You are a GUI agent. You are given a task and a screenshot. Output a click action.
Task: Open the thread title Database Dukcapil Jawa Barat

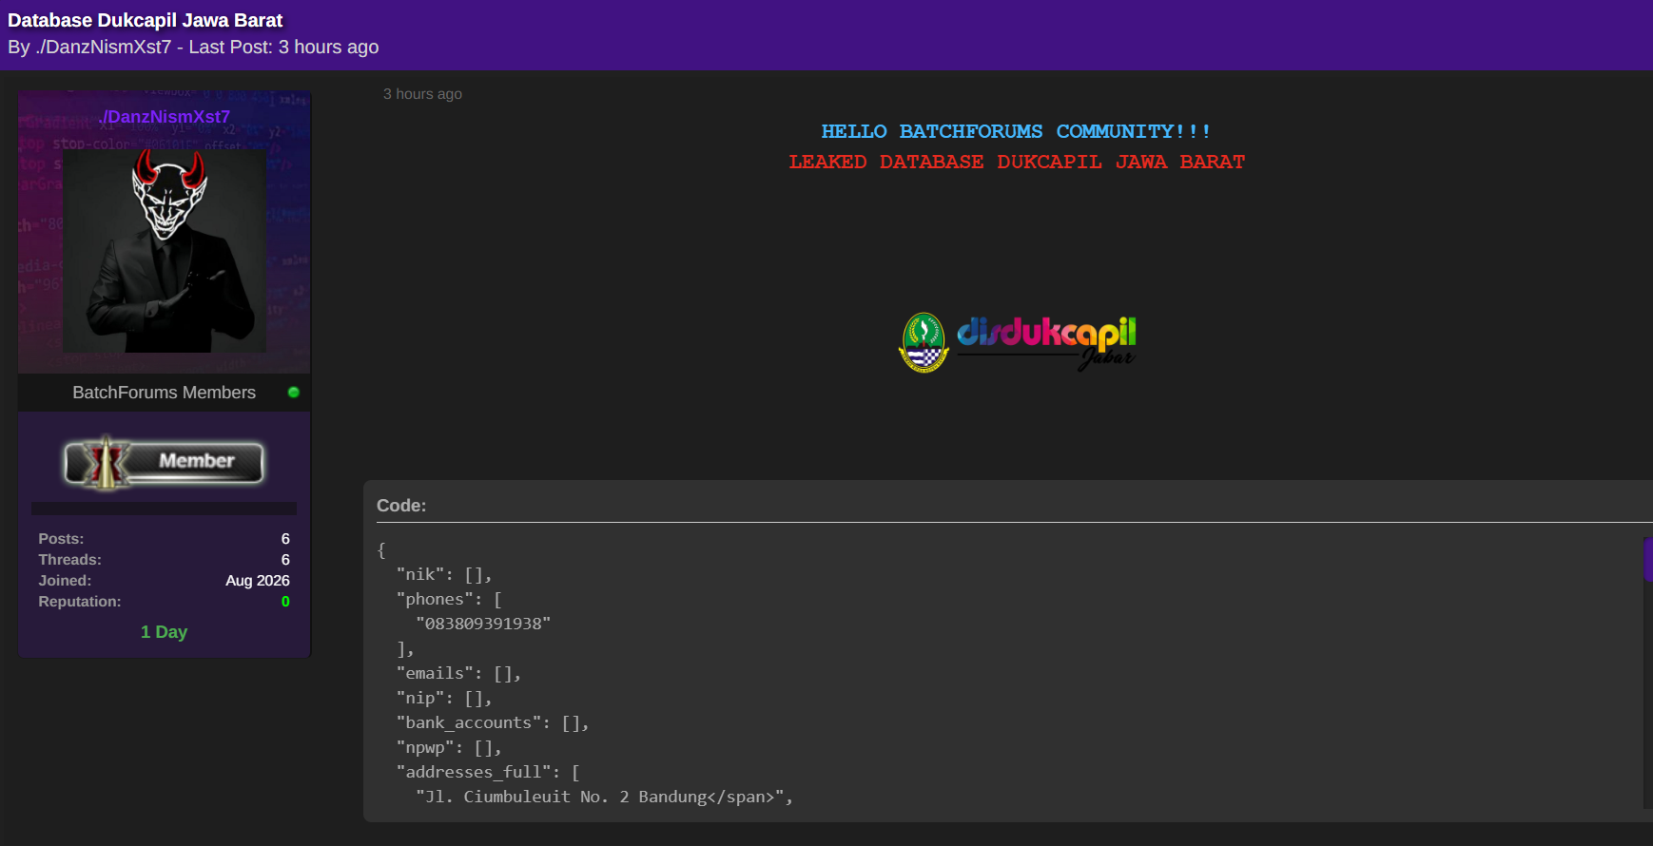[x=146, y=20]
